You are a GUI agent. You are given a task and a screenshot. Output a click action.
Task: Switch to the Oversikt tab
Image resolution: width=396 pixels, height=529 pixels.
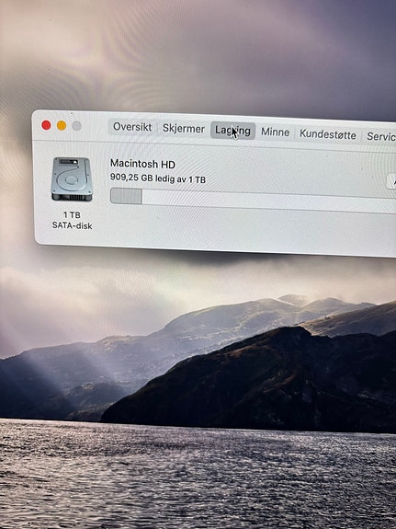[x=132, y=127]
